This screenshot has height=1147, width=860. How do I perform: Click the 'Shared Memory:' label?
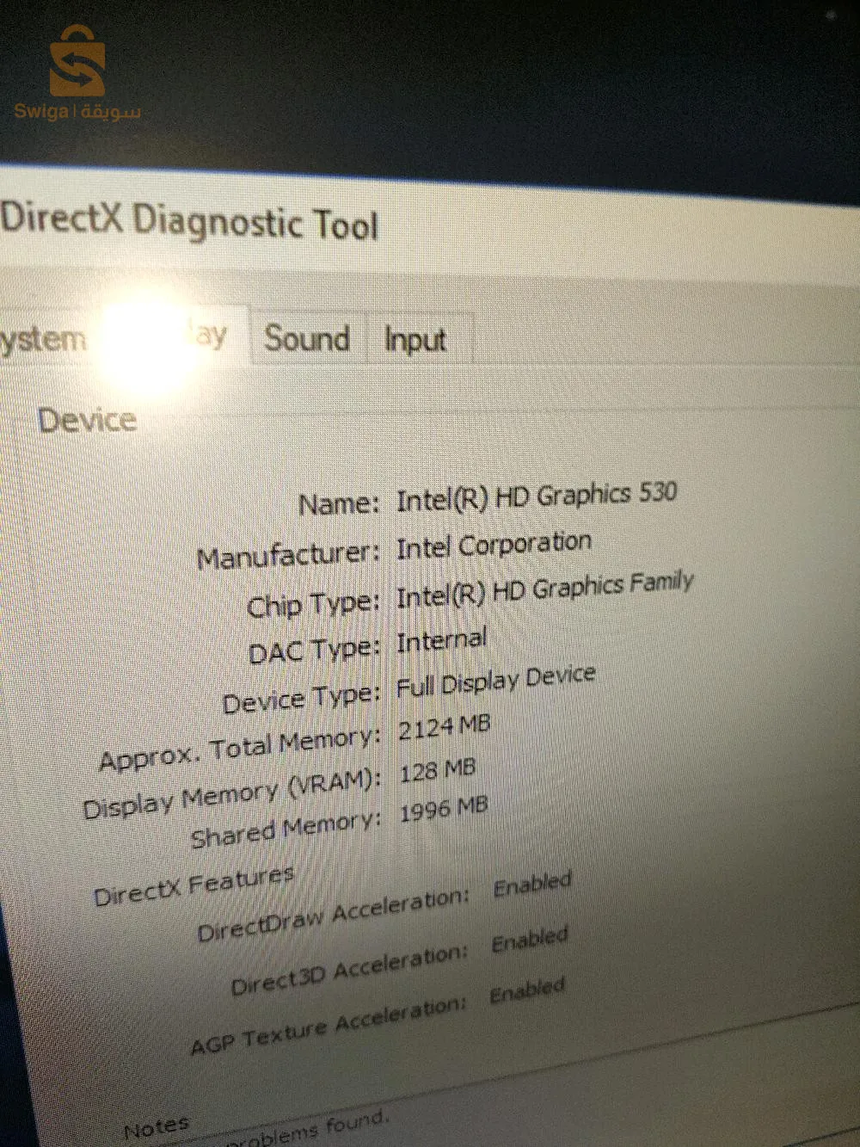pyautogui.click(x=286, y=830)
